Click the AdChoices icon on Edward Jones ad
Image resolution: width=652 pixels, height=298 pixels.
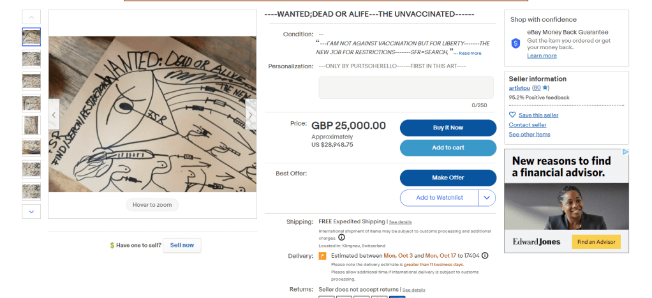(x=626, y=153)
